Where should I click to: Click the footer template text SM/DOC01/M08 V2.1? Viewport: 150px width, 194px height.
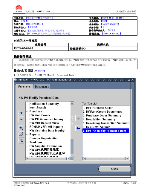[x=40, y=183]
